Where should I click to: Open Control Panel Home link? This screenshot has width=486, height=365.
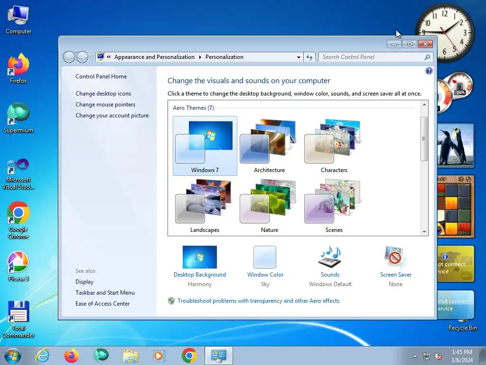pyautogui.click(x=101, y=77)
